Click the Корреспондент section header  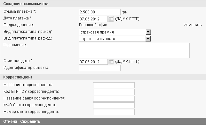(x=18, y=77)
